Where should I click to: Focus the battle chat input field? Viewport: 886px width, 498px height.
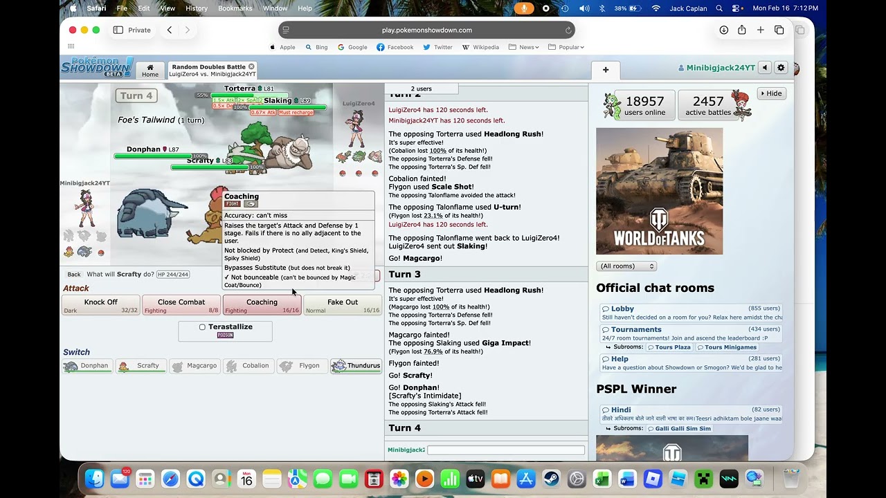point(506,450)
